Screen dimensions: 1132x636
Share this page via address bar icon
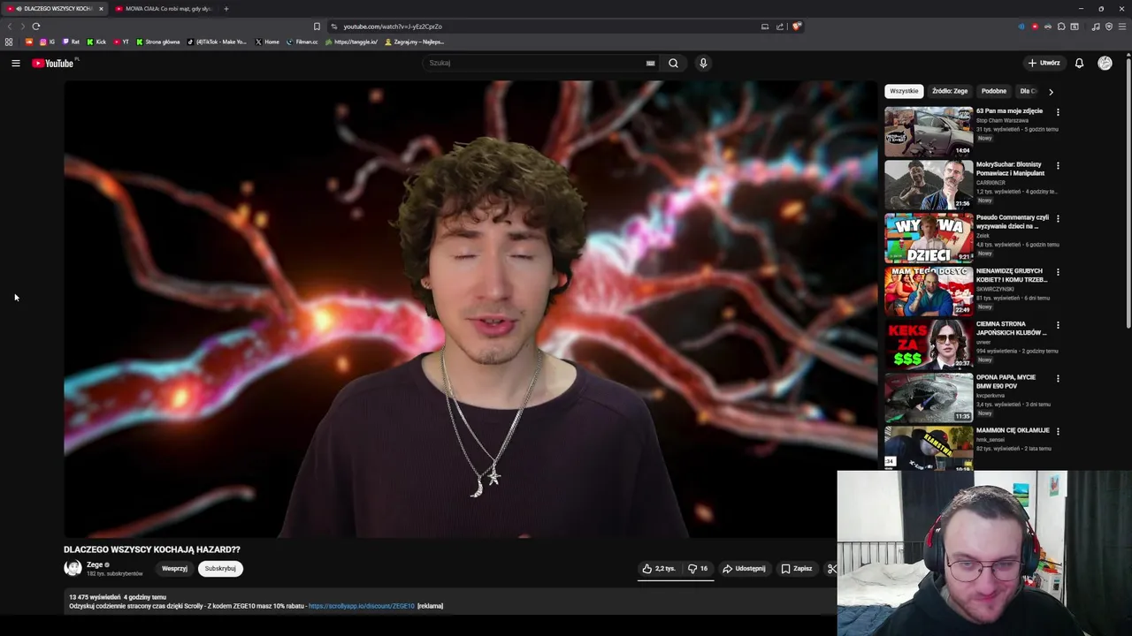(x=780, y=26)
